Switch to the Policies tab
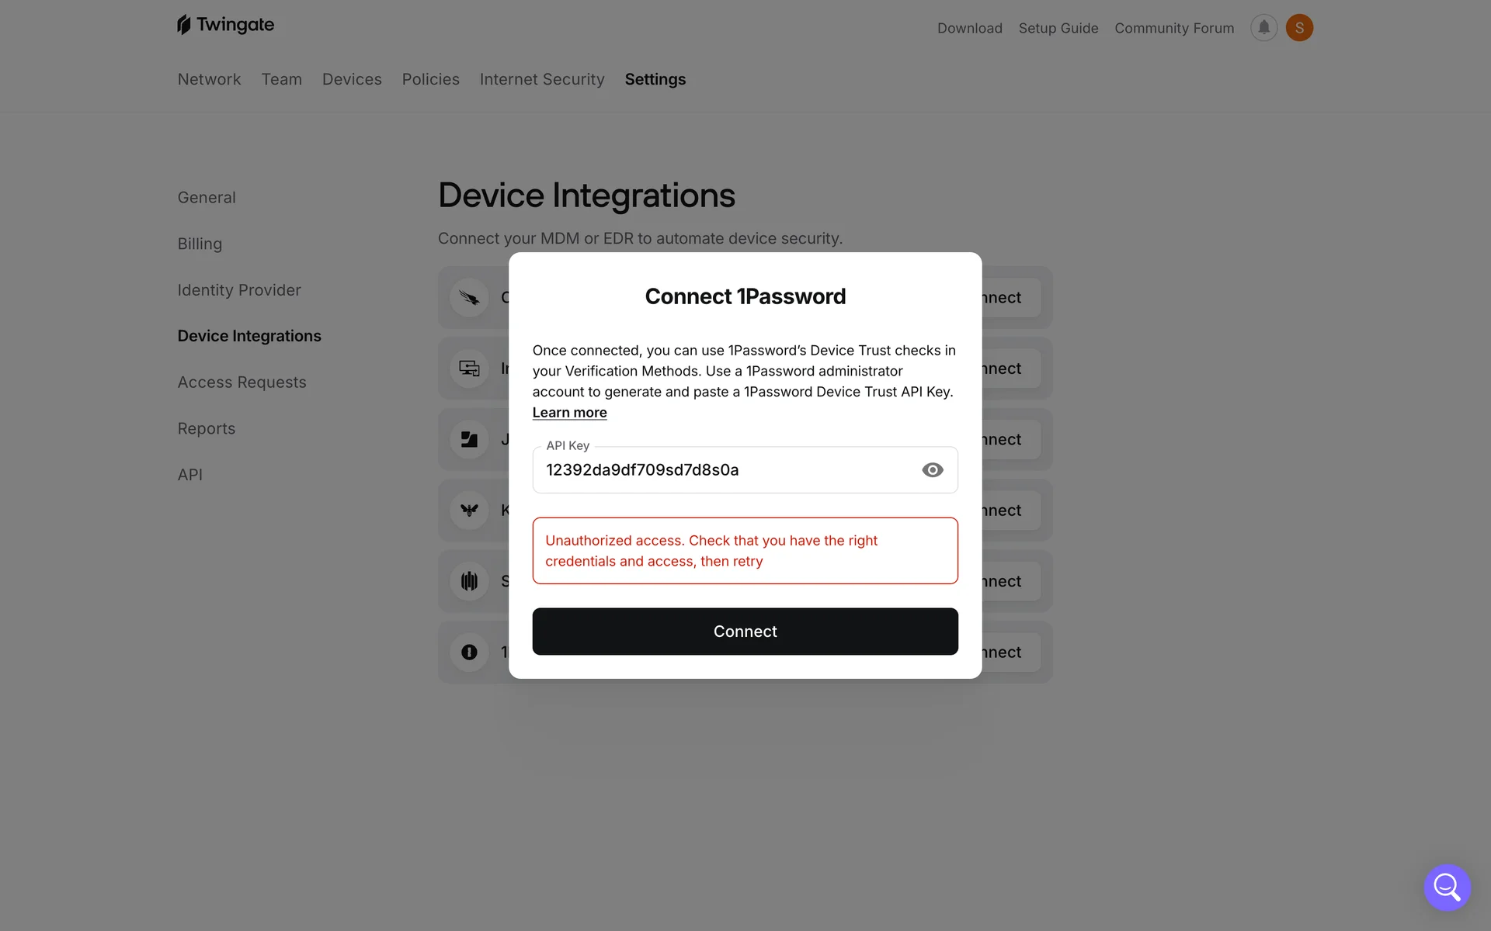The height and width of the screenshot is (931, 1491). 430,79
